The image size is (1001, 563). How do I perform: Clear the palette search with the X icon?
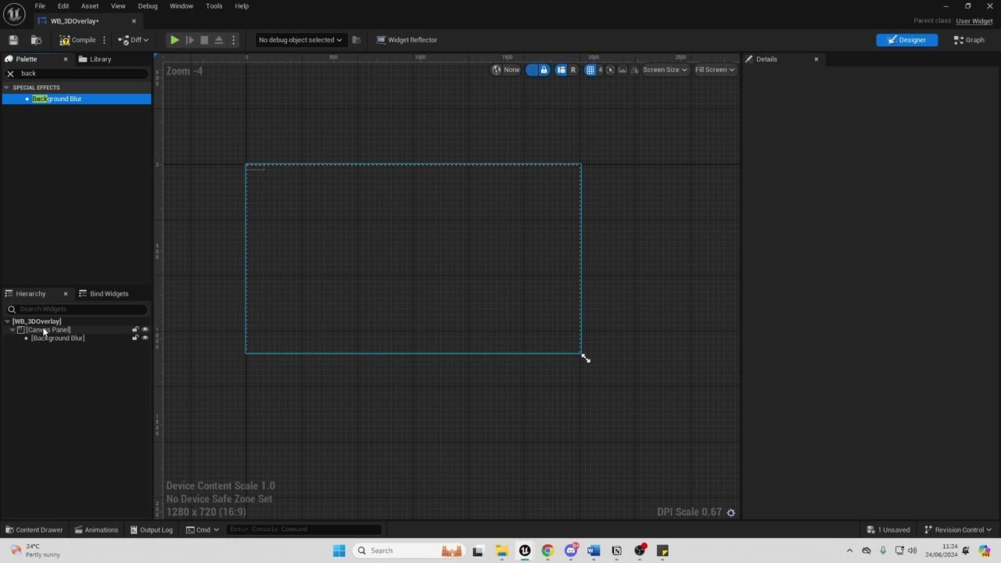click(10, 74)
